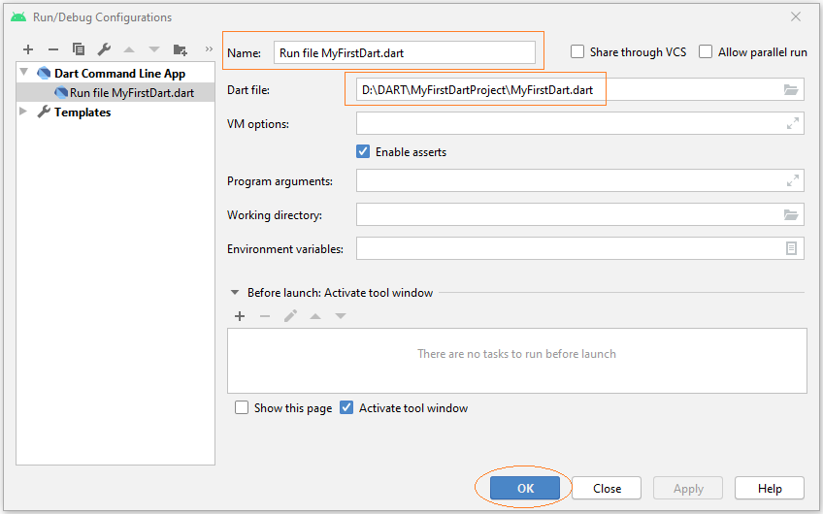Screen dimensions: 823x514
Task: Create new folder icon in toolbar
Action: pos(181,49)
